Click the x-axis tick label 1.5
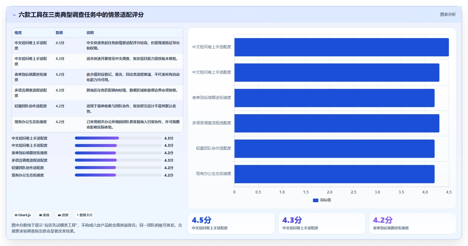468x246 pixels. pyautogui.click(x=306, y=192)
